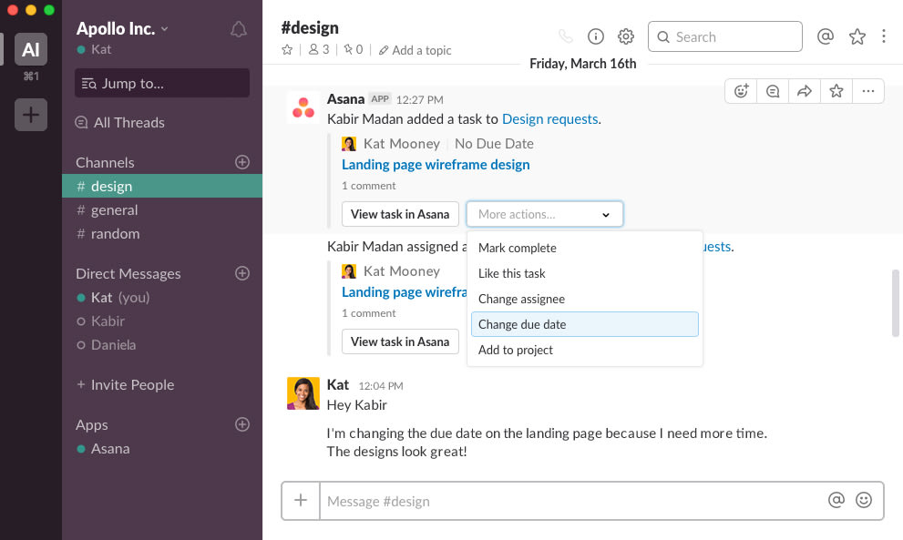Screen dimensions: 903x540
Task: Choose Mark complete from the menu
Action: click(x=584, y=248)
